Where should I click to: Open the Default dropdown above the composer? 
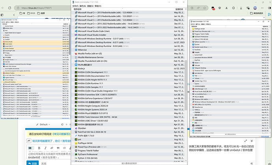(43, 125)
